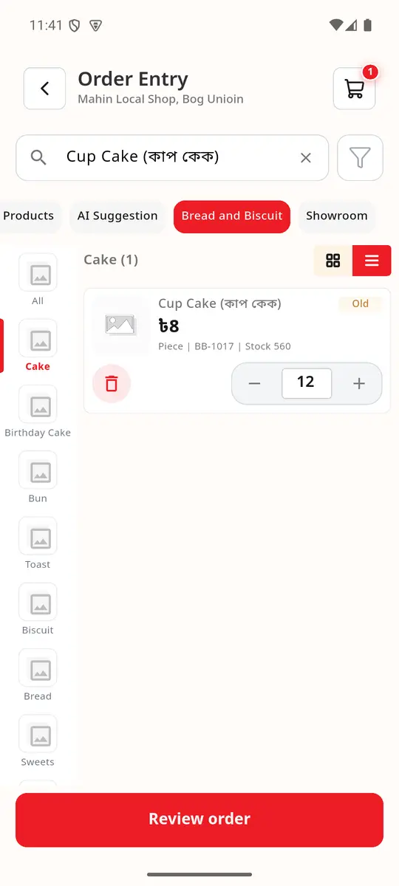Go back using the arrow button
The height and width of the screenshot is (886, 399).
pyautogui.click(x=44, y=89)
